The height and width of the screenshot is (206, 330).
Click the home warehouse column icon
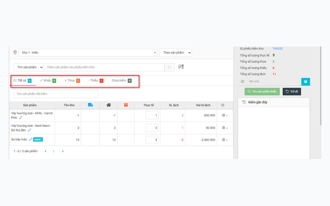click(109, 105)
